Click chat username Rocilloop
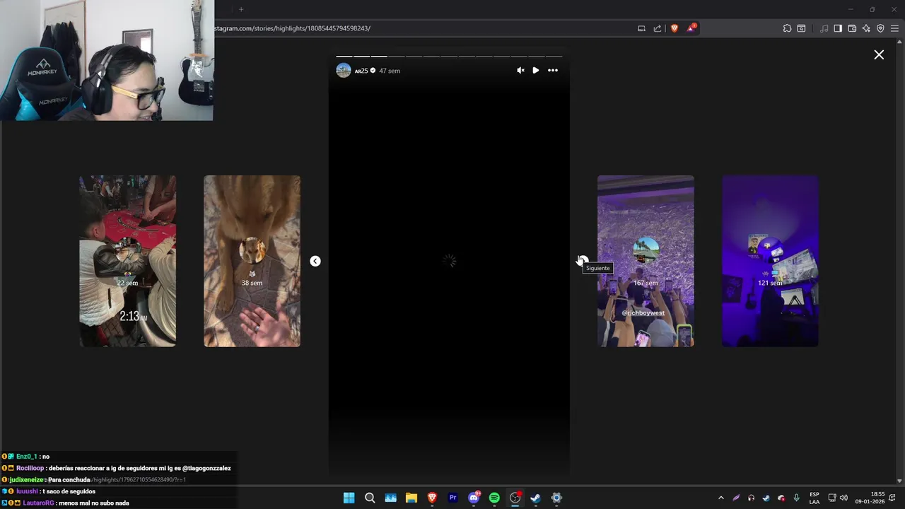 [x=30, y=468]
